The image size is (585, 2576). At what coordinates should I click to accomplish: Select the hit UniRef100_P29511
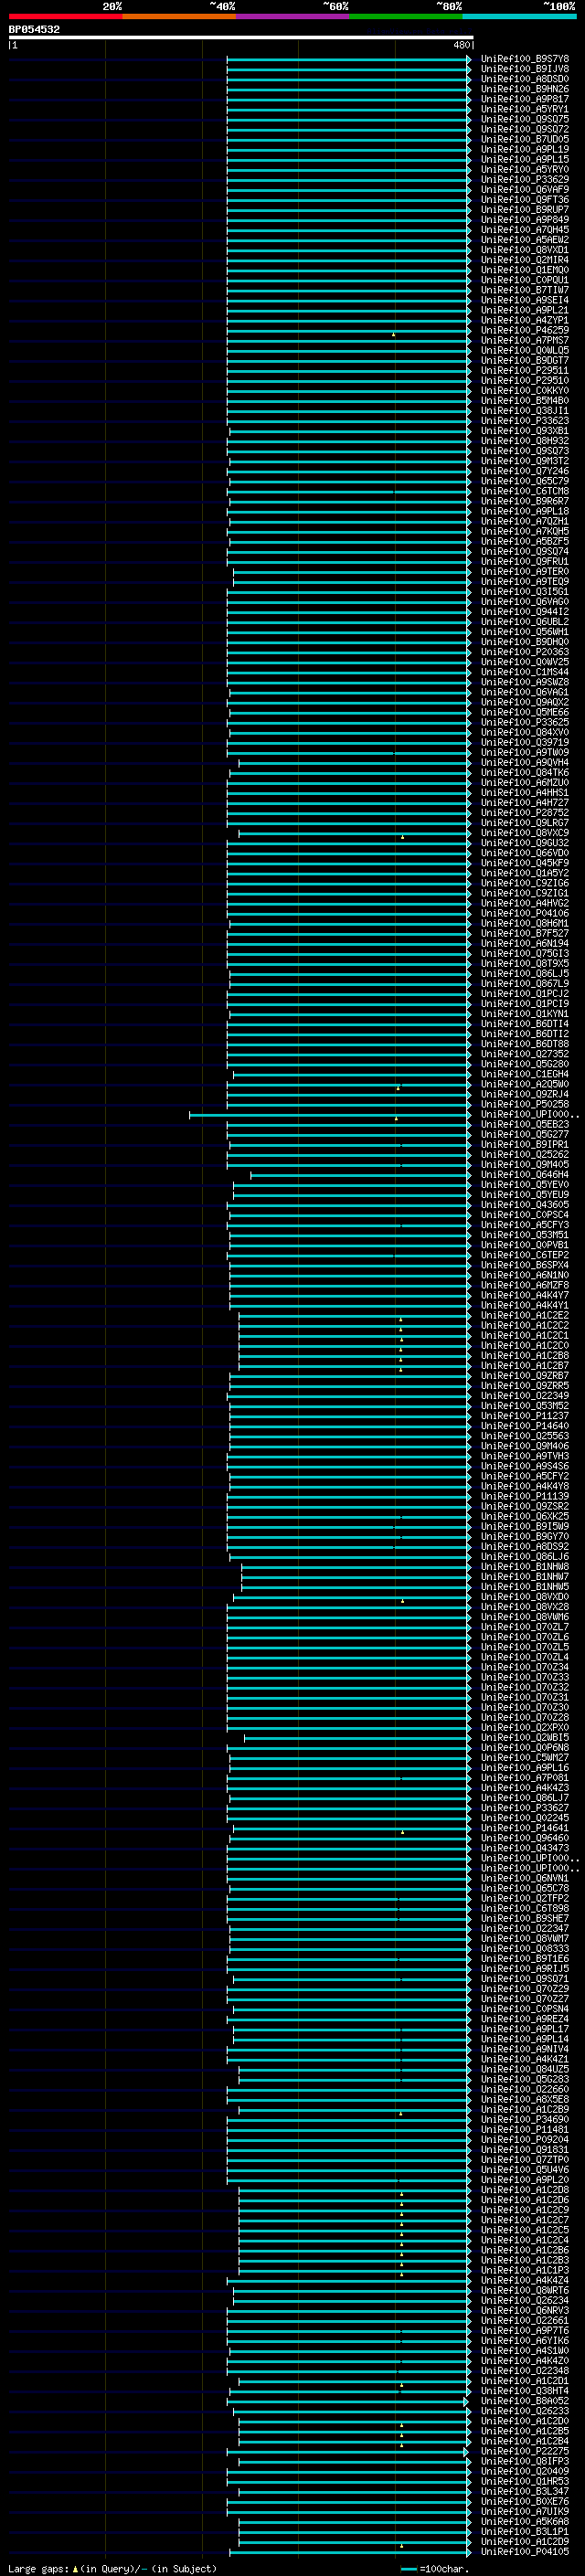(x=525, y=370)
